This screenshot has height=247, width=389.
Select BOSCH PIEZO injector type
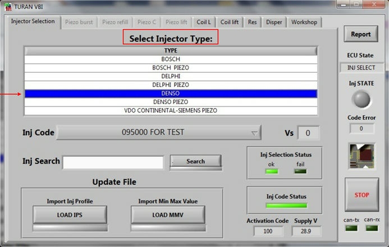coord(171,67)
